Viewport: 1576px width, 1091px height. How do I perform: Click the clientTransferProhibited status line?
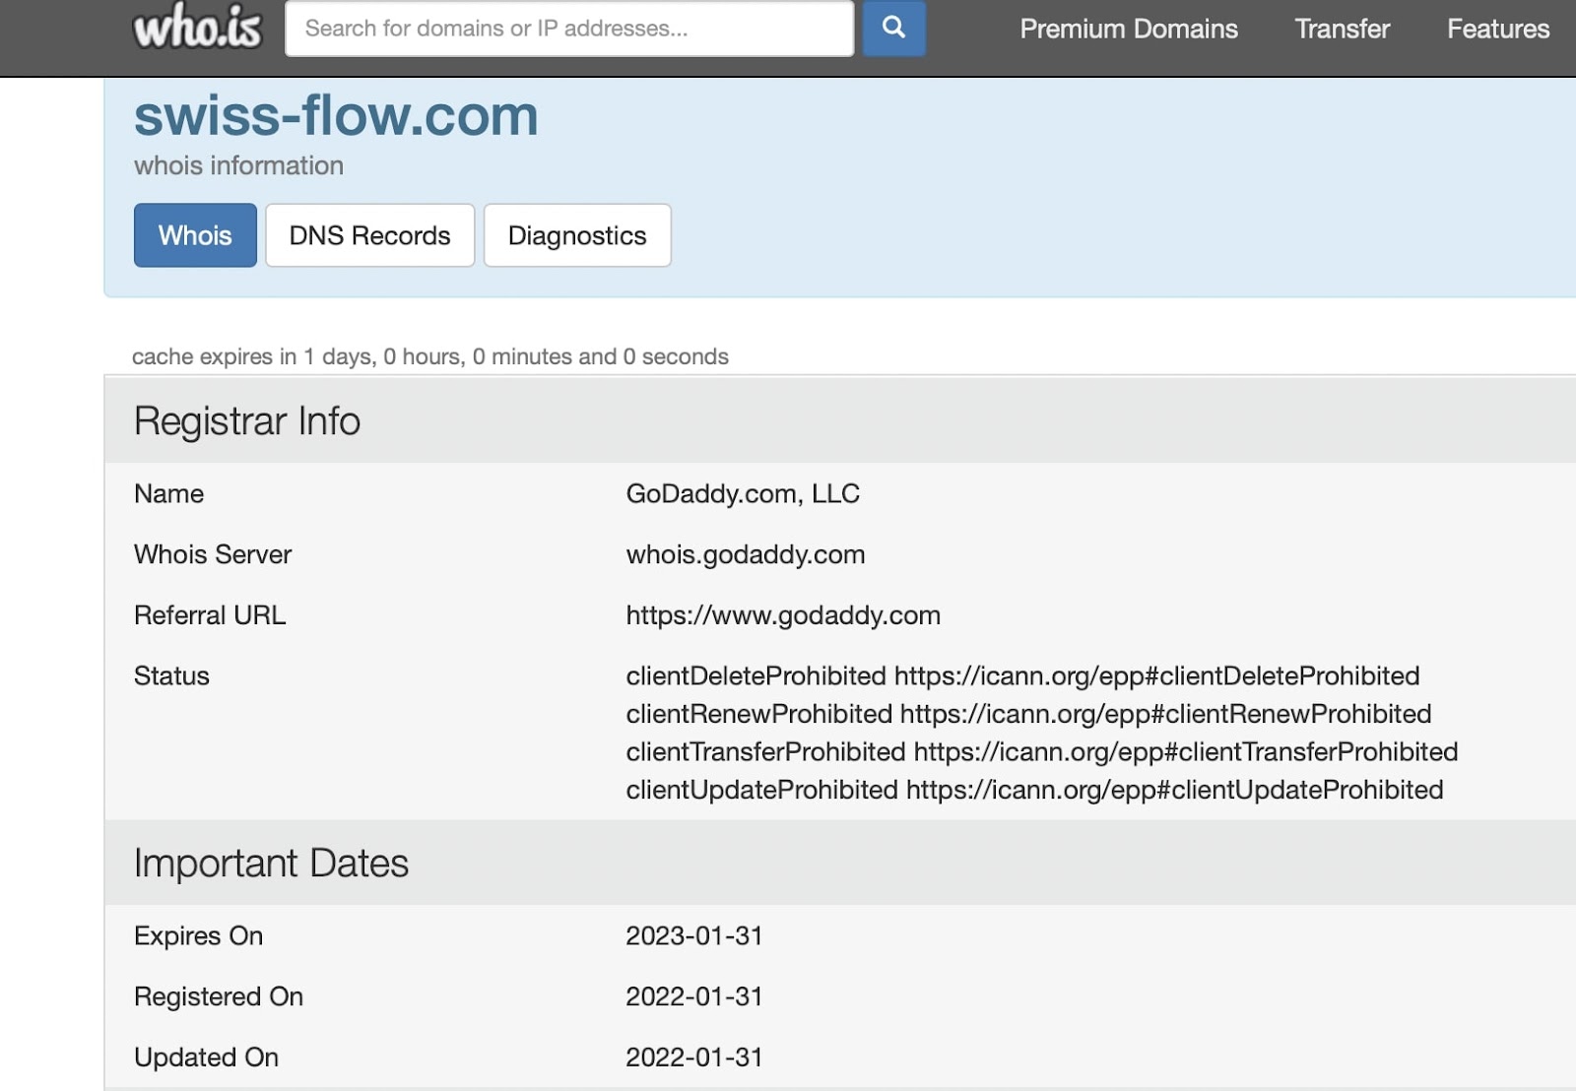(x=1042, y=751)
